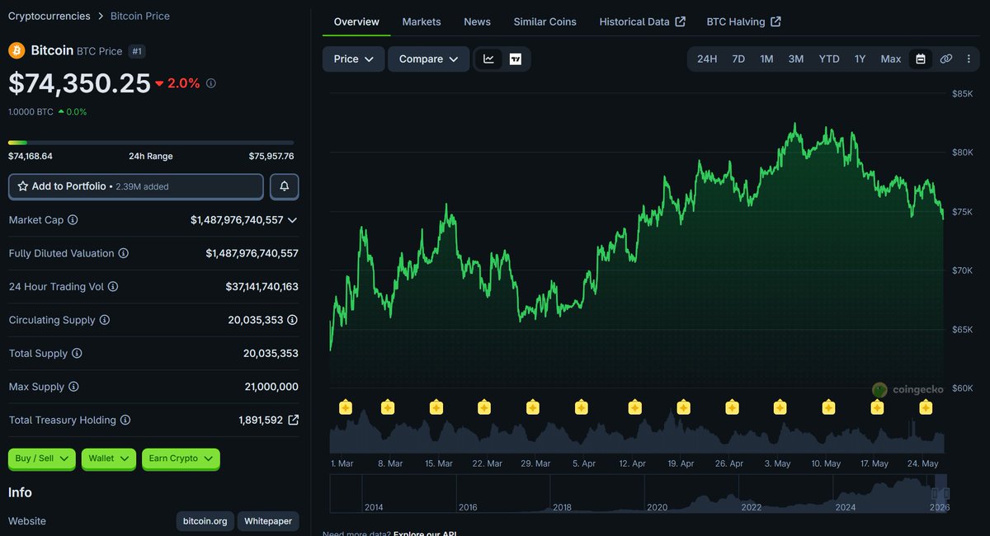
Task: Click info icon beside Max Supply
Action: pyautogui.click(x=73, y=387)
